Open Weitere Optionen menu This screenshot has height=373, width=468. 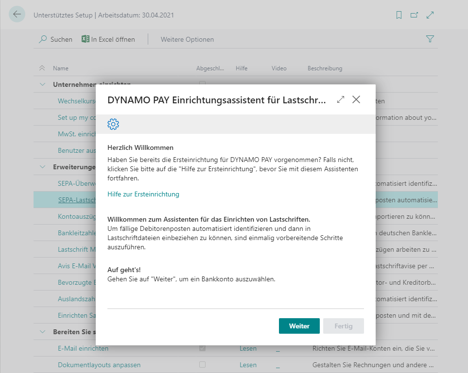pos(187,39)
